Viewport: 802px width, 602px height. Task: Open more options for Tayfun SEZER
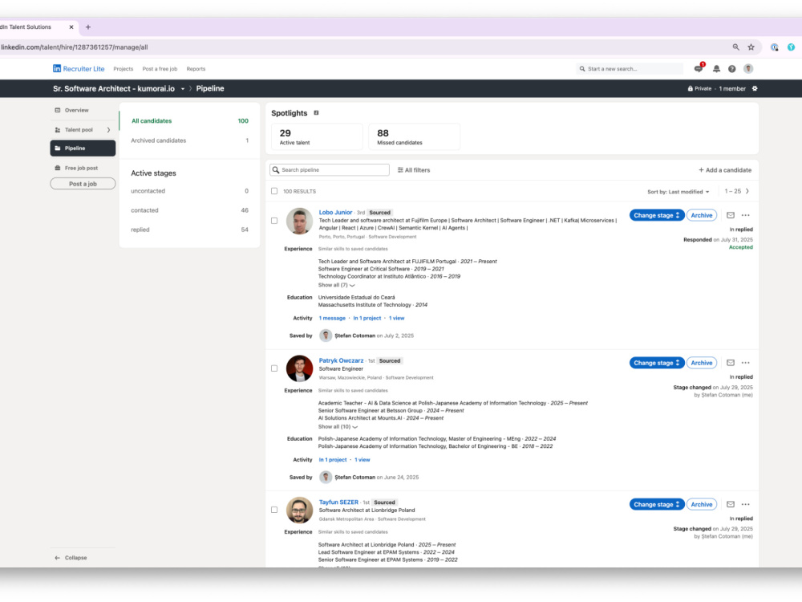[x=745, y=505]
